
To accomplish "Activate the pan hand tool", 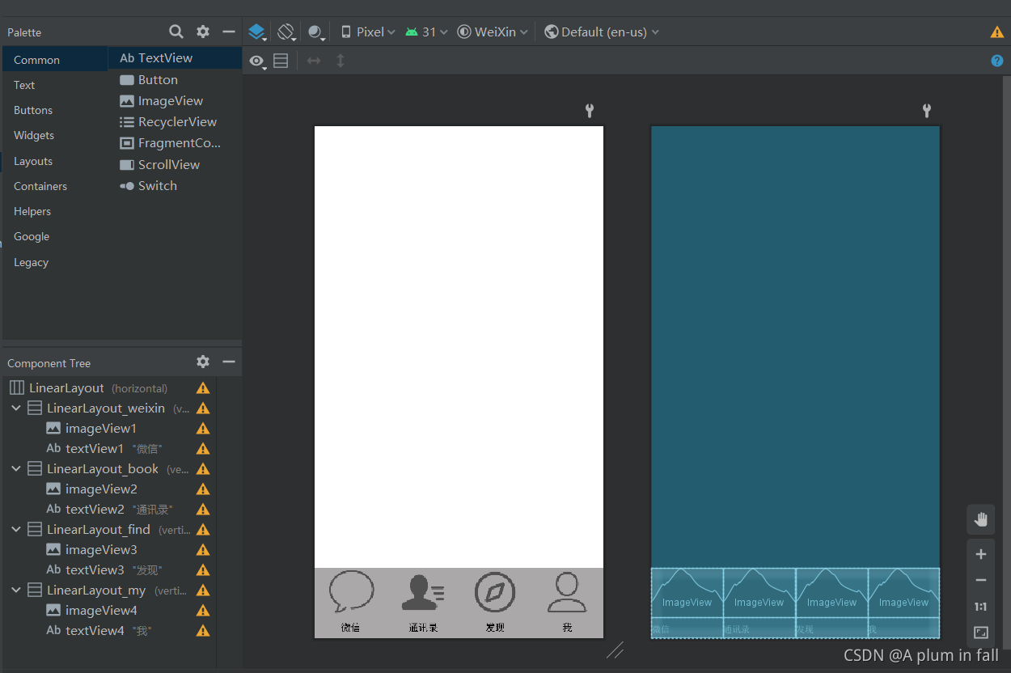I will (x=981, y=519).
